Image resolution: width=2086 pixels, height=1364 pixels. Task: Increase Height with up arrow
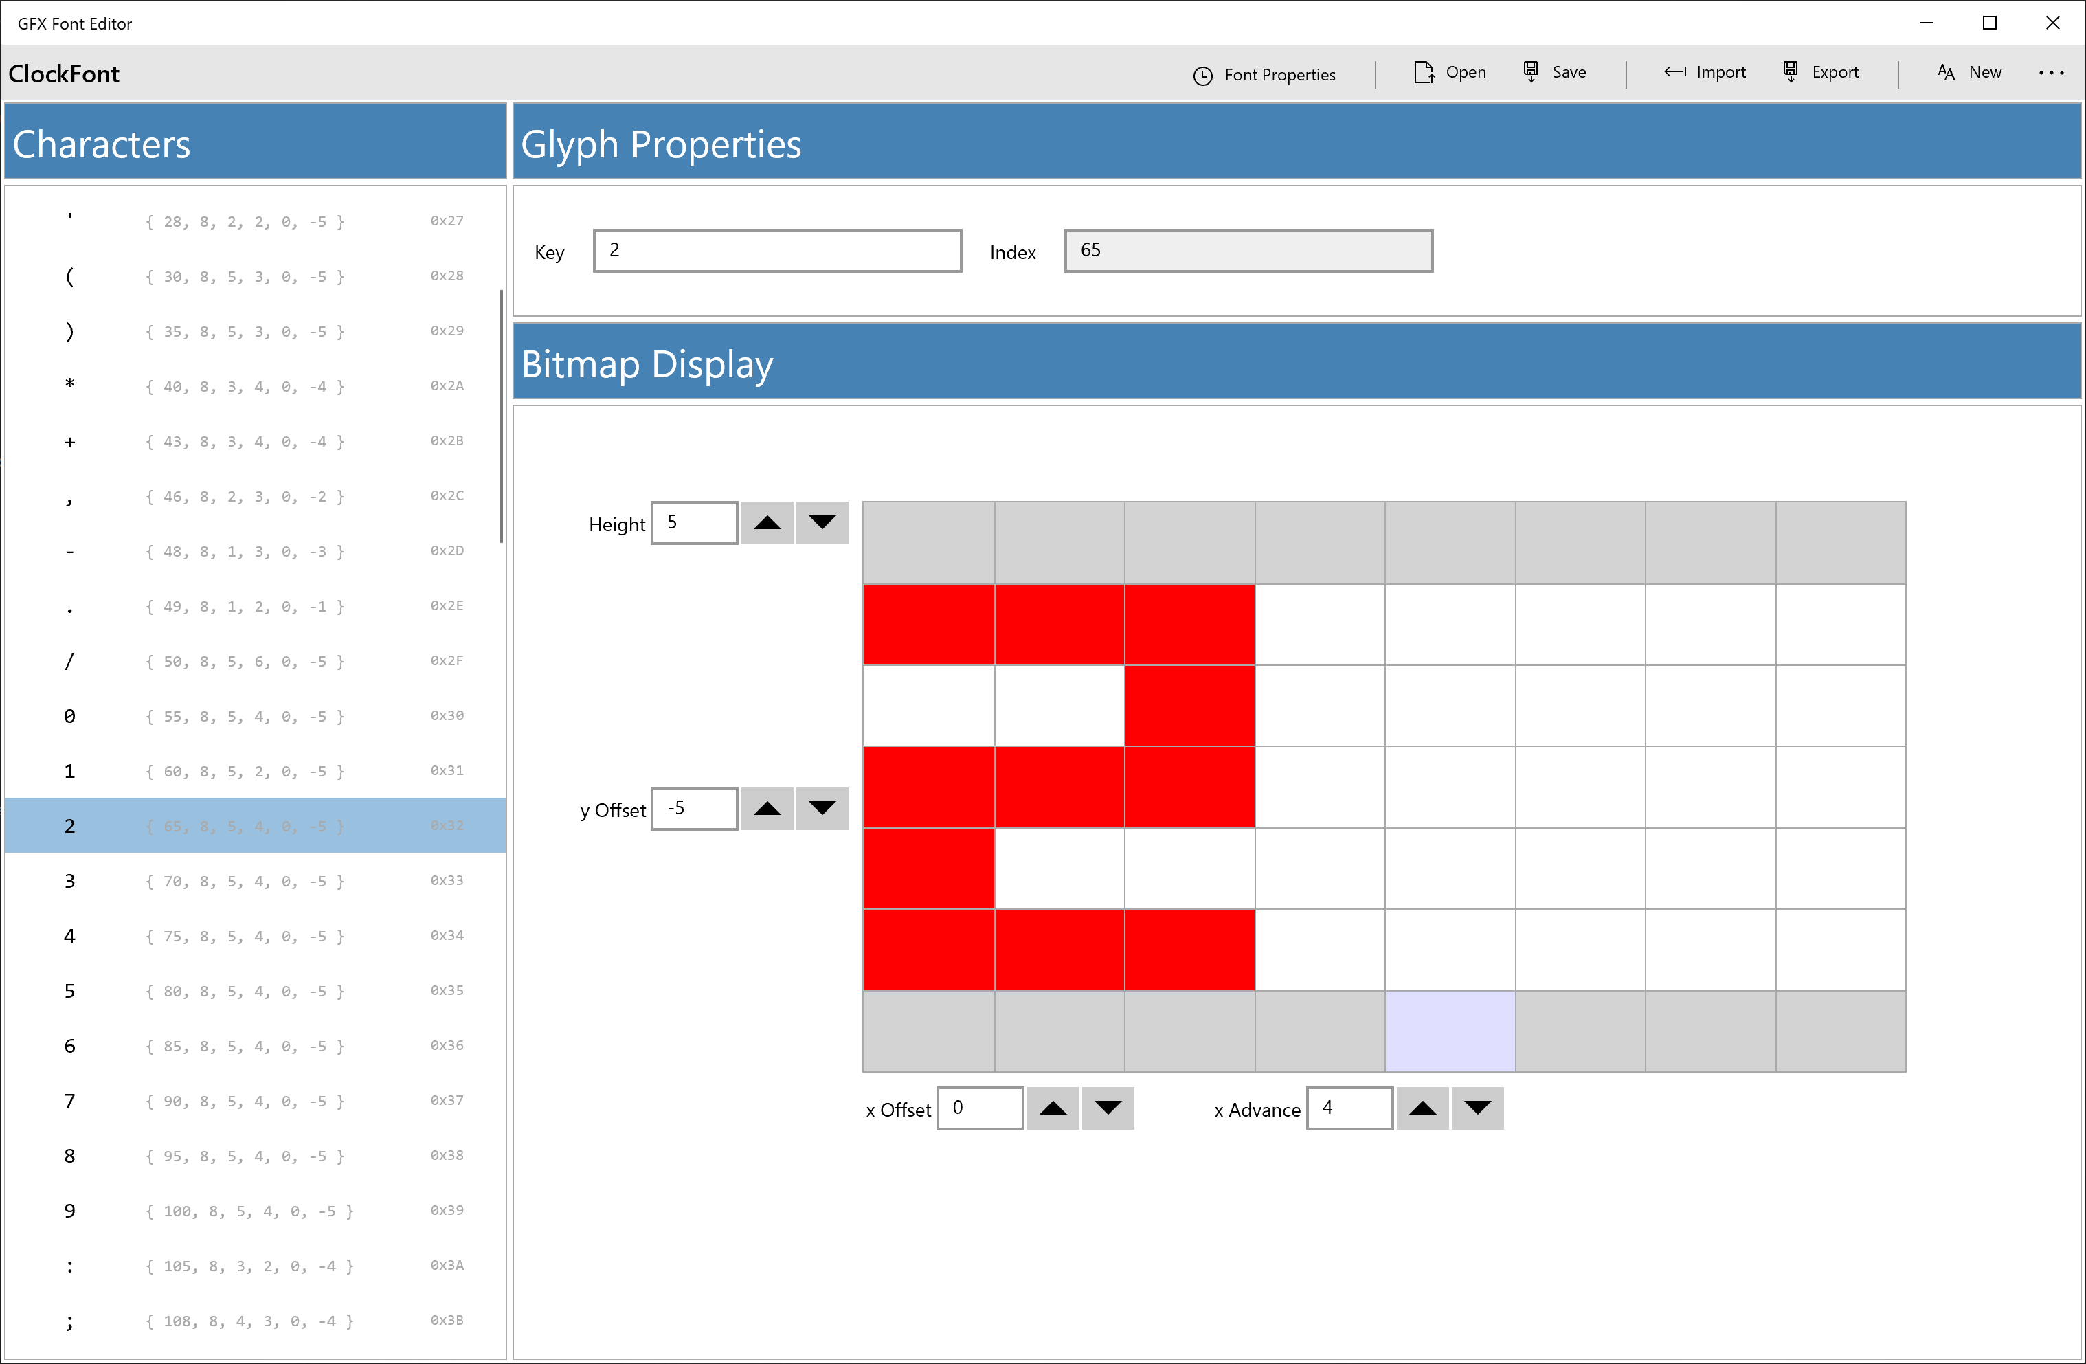coord(767,524)
